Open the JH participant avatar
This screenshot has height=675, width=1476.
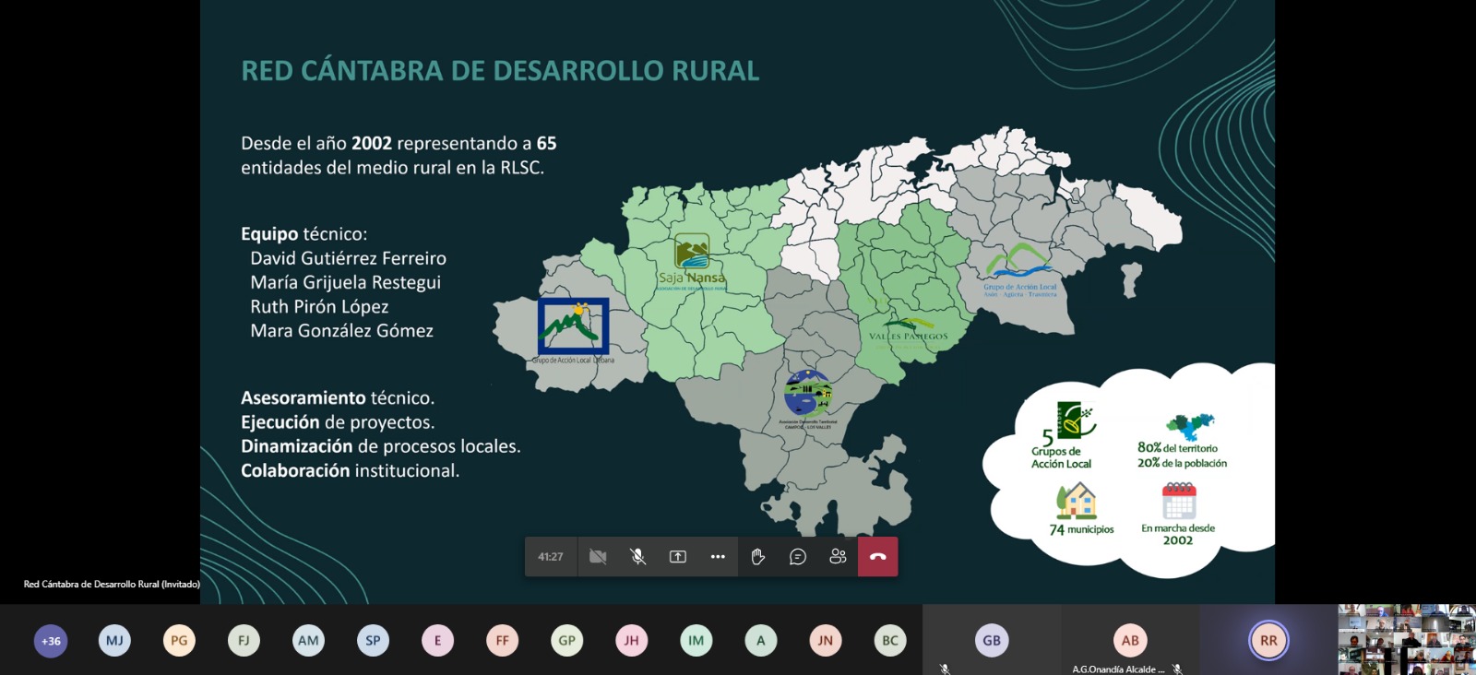click(631, 641)
